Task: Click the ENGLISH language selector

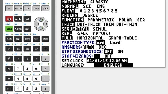Action: 113,65
